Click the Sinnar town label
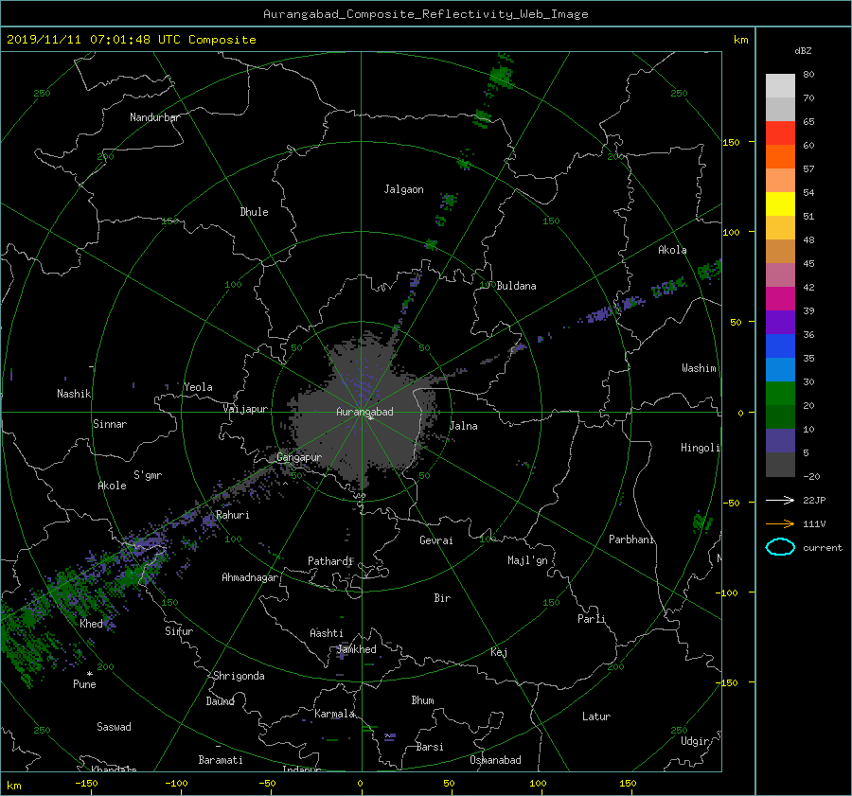852x796 pixels. click(110, 424)
